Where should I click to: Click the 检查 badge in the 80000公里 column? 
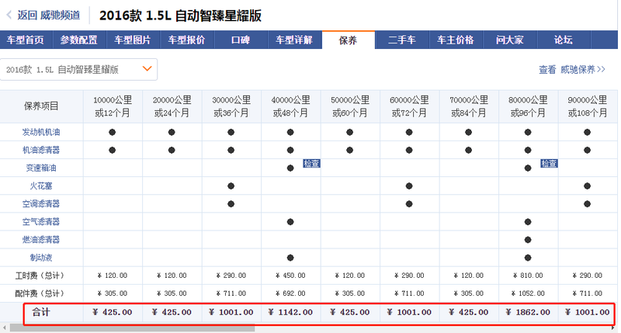pyautogui.click(x=549, y=164)
